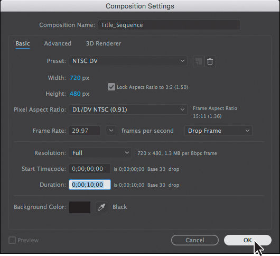Screen dimensions: 280x256
Task: Click the Start Timecode field
Action: 90,169
